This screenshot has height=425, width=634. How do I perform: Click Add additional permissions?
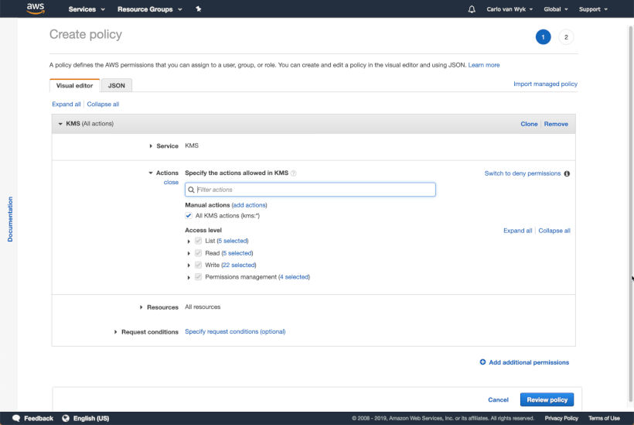click(x=529, y=362)
